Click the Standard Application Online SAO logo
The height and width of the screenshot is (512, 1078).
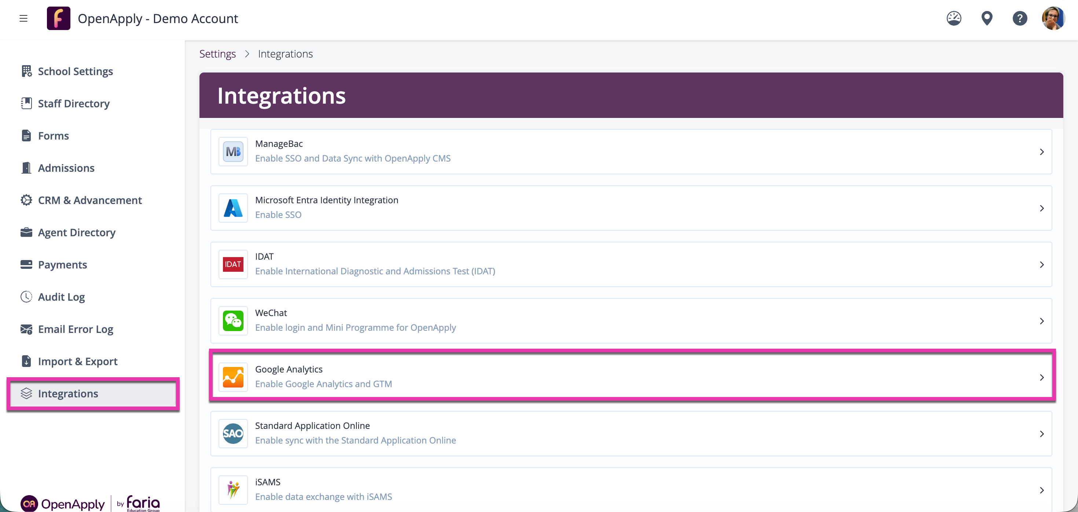tap(233, 433)
